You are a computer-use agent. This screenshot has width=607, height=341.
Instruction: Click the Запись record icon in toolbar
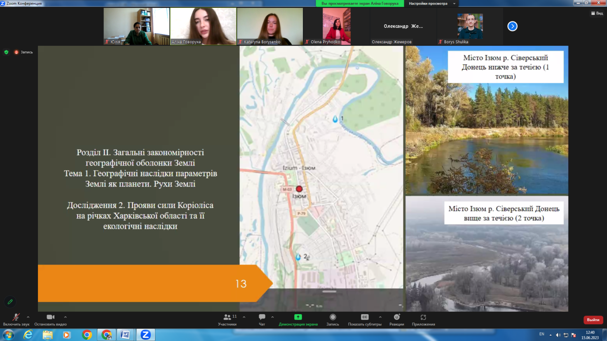click(333, 318)
